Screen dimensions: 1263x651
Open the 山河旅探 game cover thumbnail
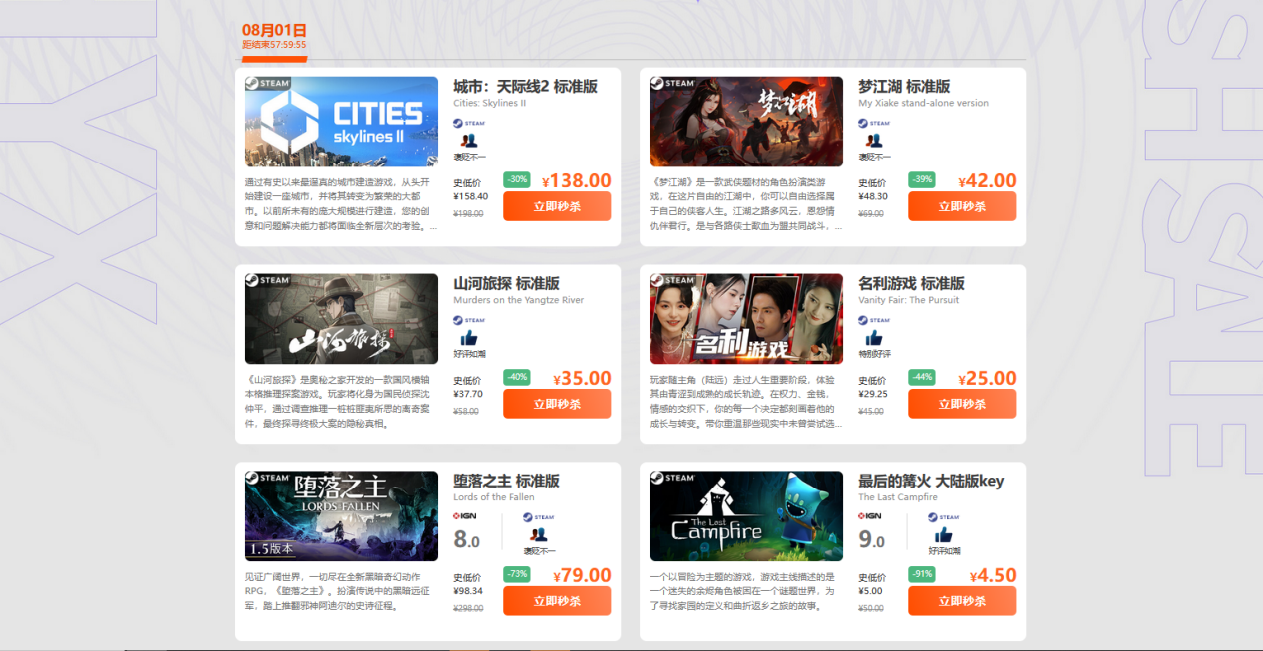click(x=341, y=319)
